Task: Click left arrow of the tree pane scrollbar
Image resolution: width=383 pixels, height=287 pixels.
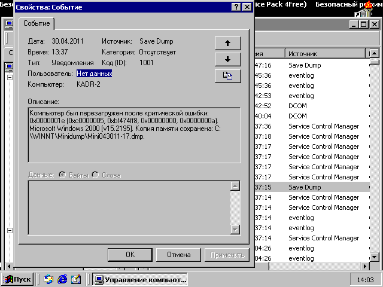Action: point(9,266)
